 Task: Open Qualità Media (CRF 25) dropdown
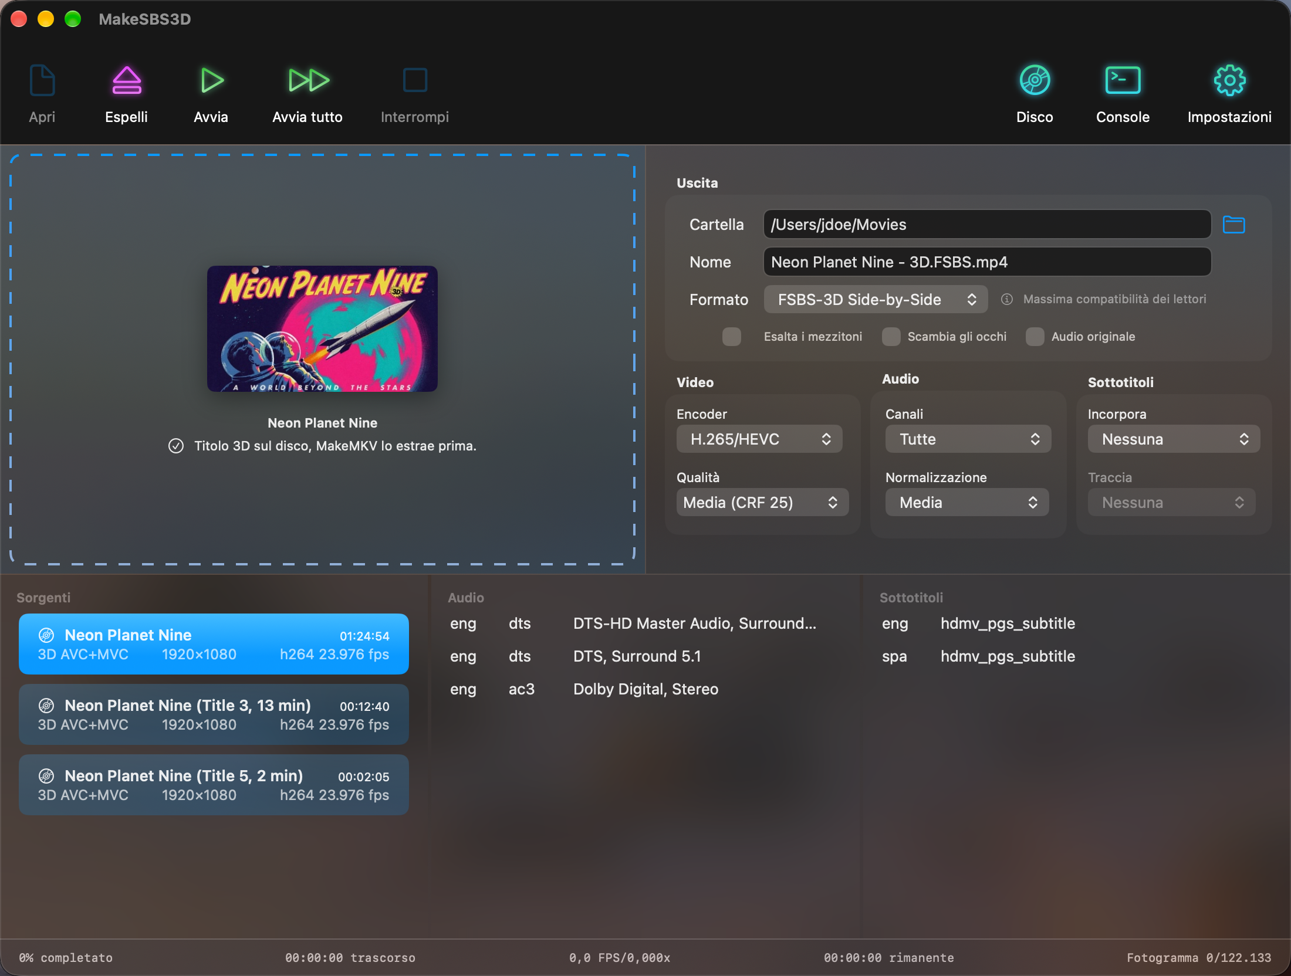point(762,503)
